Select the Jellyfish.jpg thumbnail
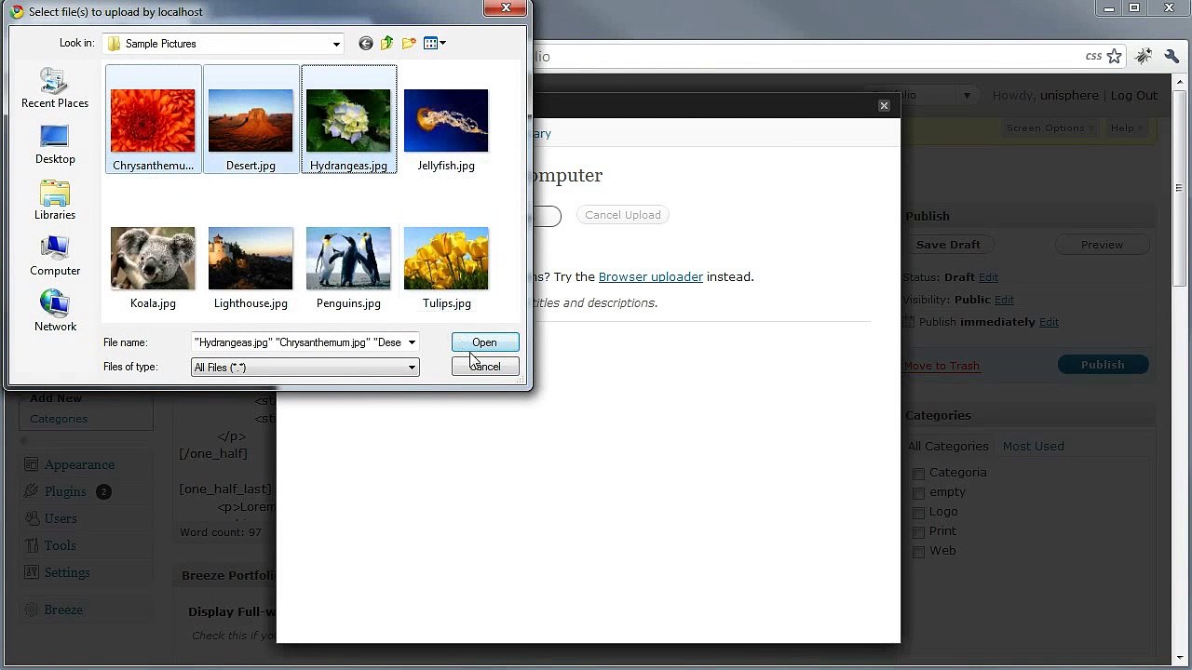Viewport: 1192px width, 670px height. pyautogui.click(x=446, y=120)
